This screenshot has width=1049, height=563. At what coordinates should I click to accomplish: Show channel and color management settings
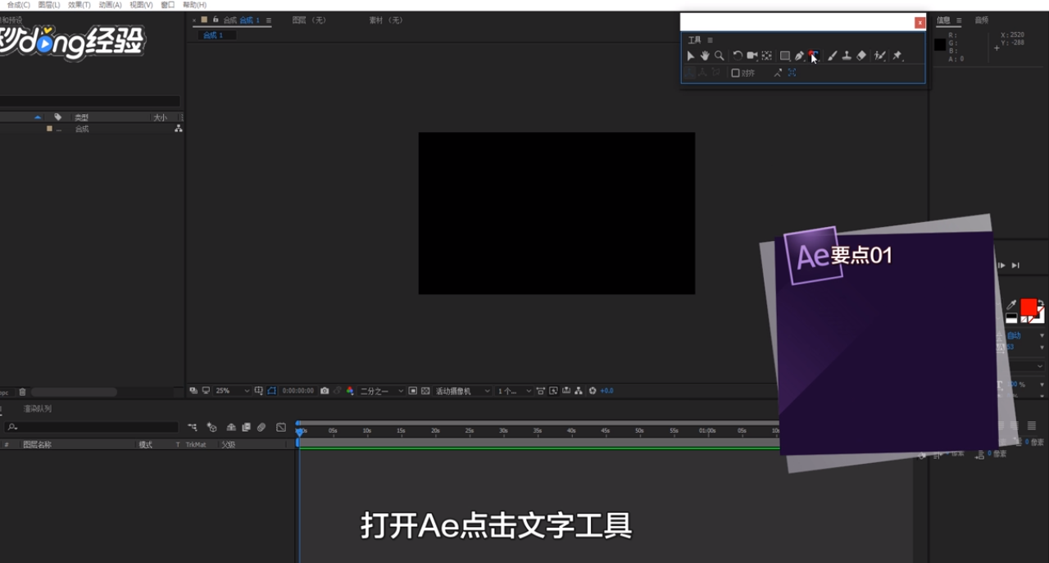(350, 391)
